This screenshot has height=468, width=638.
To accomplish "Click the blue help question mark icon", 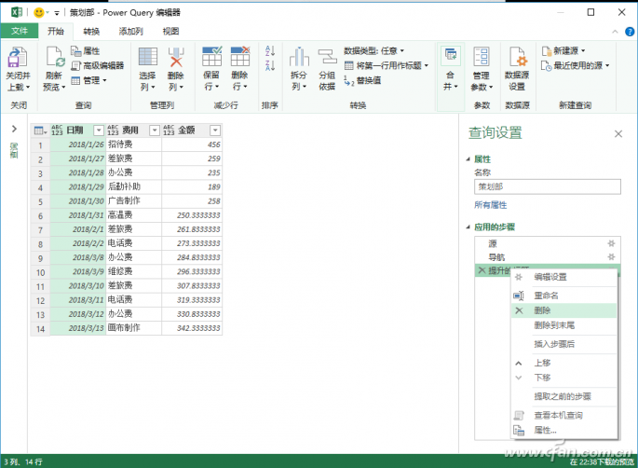I will (x=630, y=32).
